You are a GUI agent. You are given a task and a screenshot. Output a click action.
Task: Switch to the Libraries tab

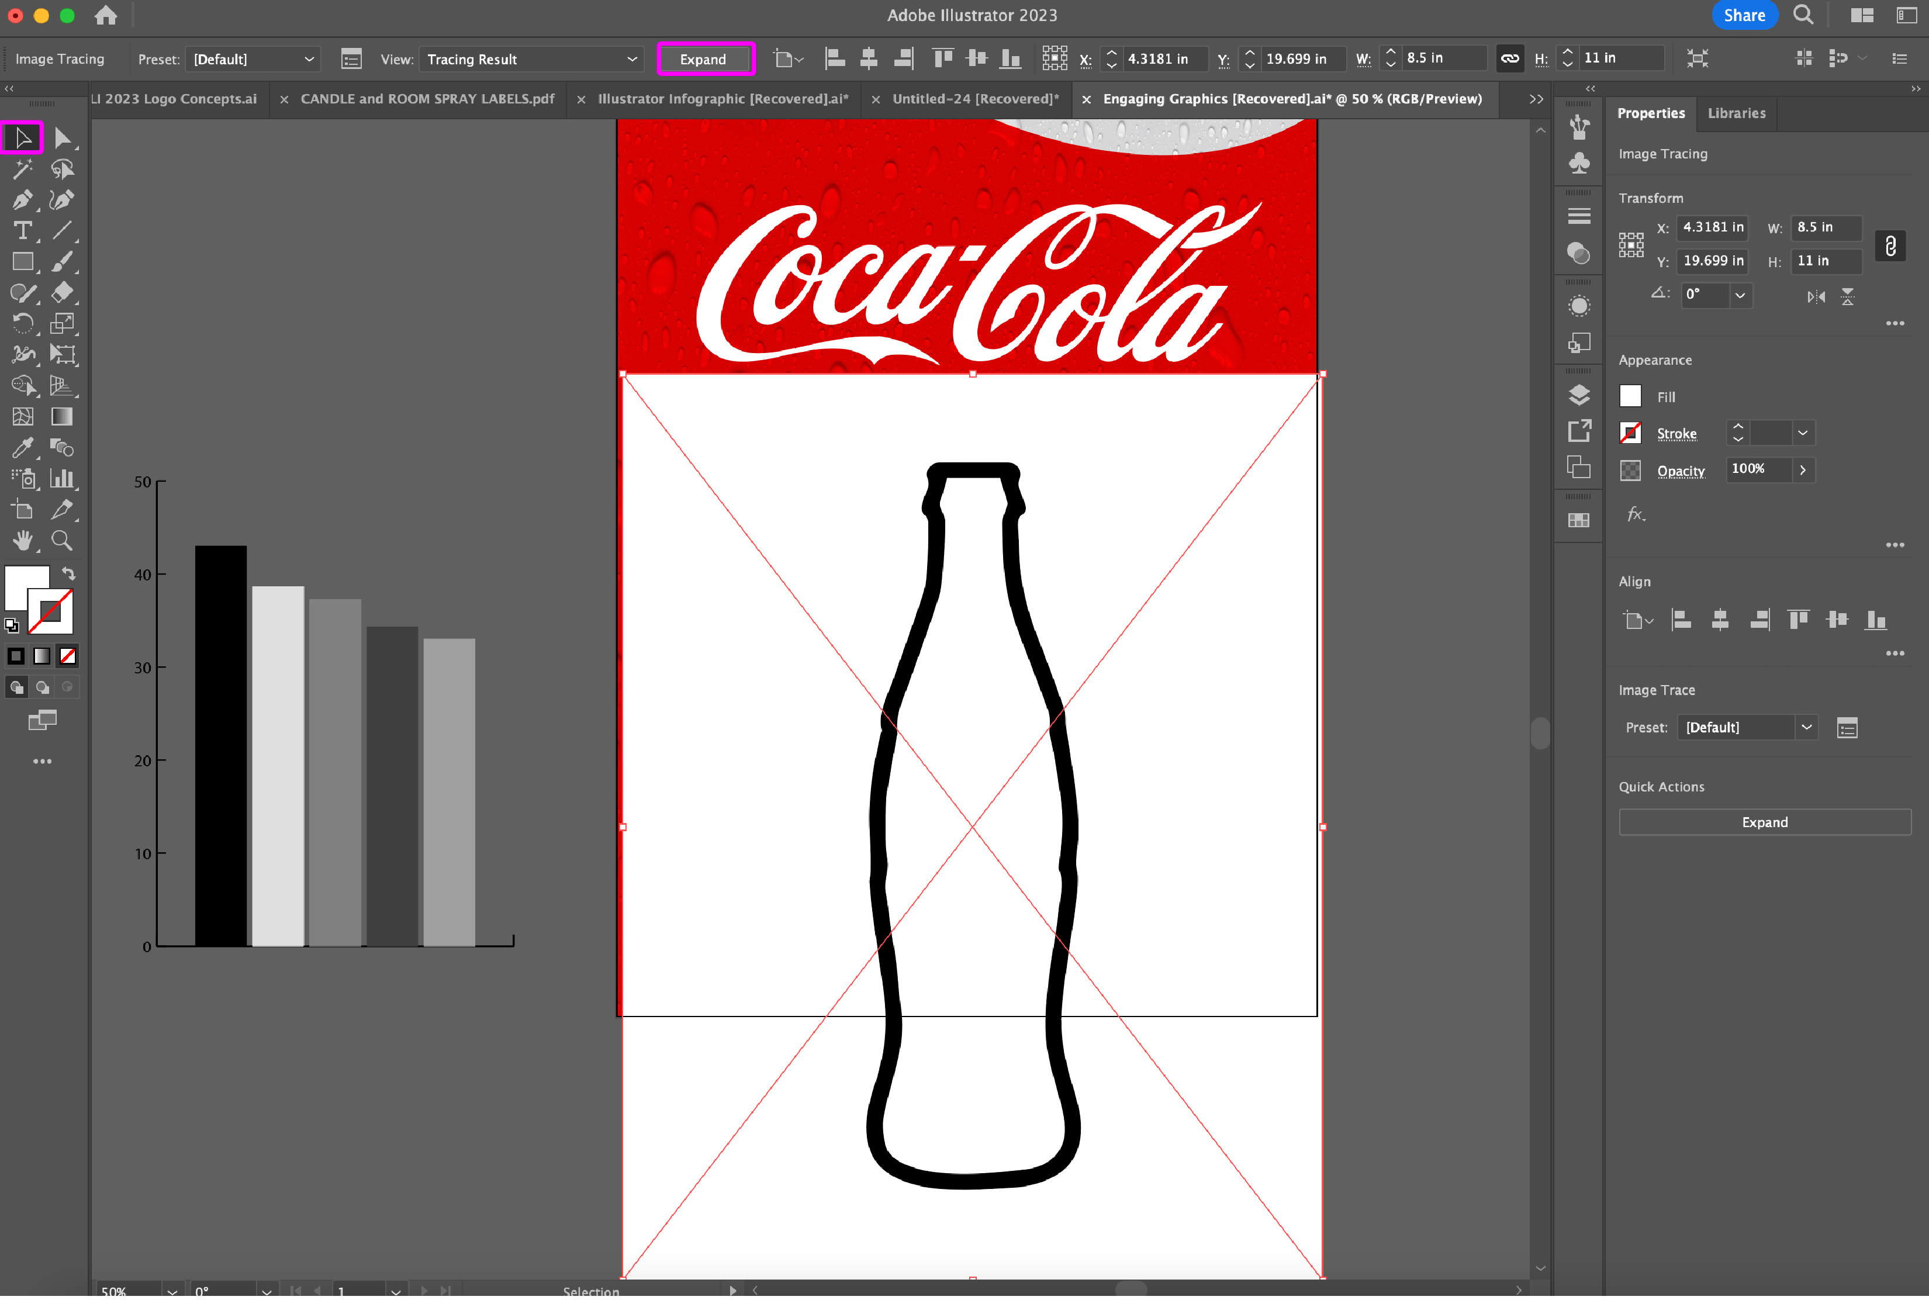point(1736,113)
